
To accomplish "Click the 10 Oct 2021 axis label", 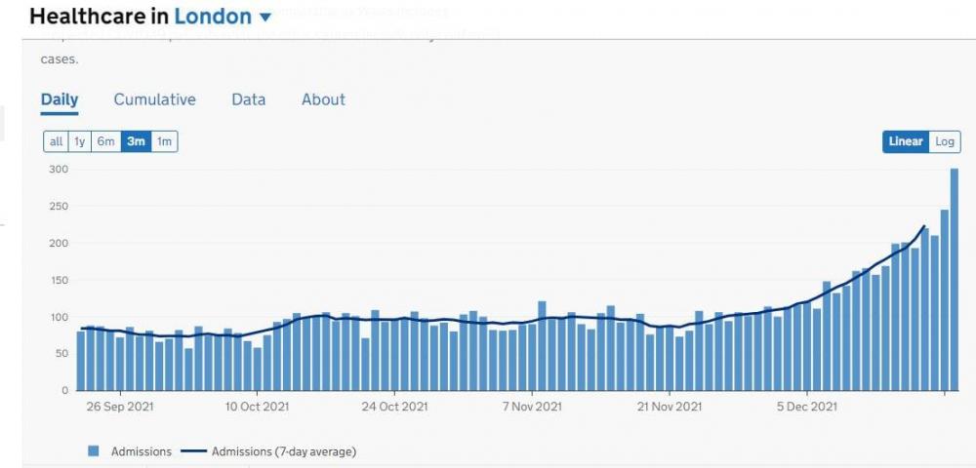I will click(x=257, y=408).
